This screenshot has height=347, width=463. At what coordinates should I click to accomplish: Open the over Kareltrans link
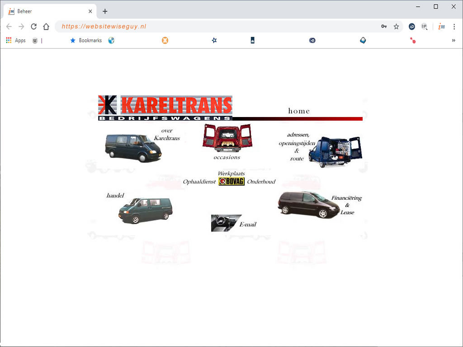(x=167, y=134)
